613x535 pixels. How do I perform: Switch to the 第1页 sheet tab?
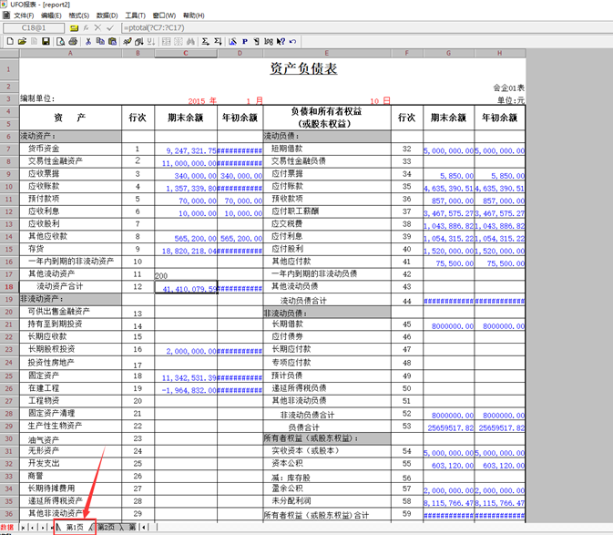[x=75, y=527]
